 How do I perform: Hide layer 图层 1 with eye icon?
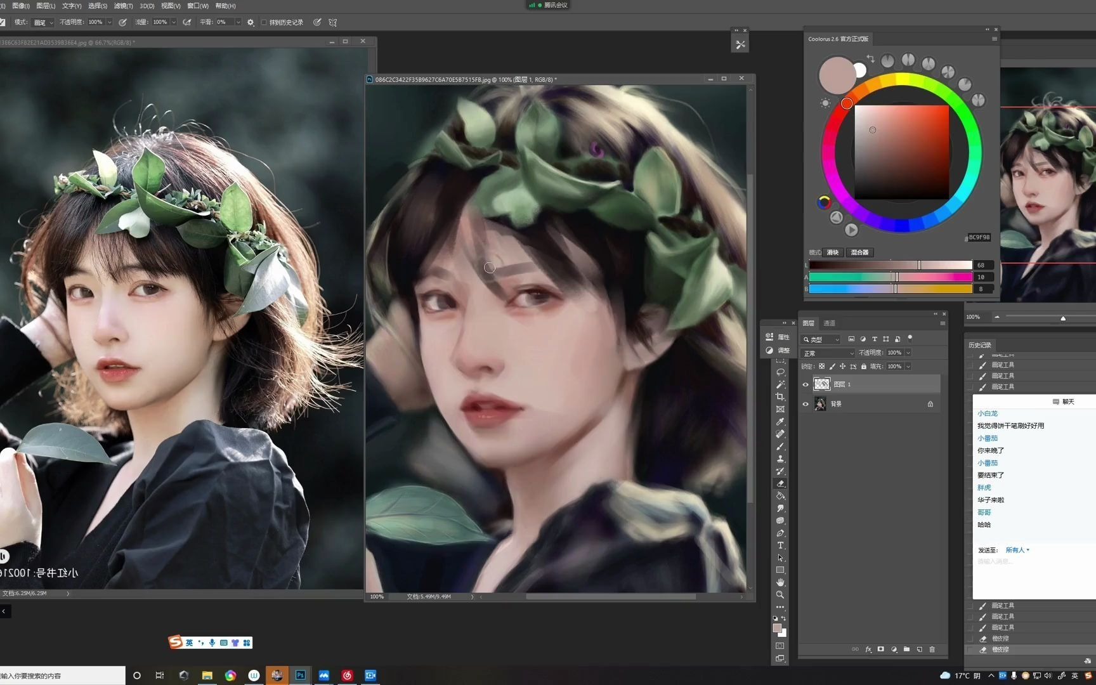pos(806,384)
